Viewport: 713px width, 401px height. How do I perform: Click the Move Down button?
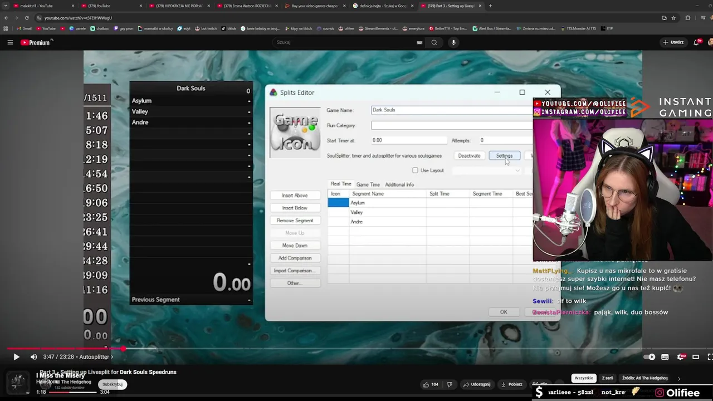(295, 246)
